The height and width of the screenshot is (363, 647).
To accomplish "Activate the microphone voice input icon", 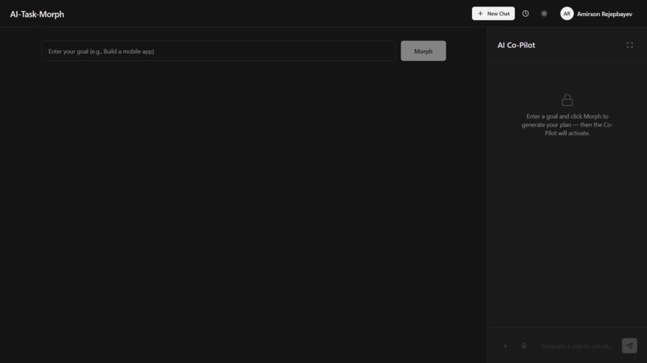I will [x=523, y=345].
